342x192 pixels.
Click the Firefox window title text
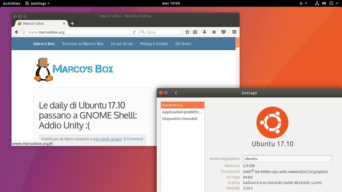pos(125,16)
